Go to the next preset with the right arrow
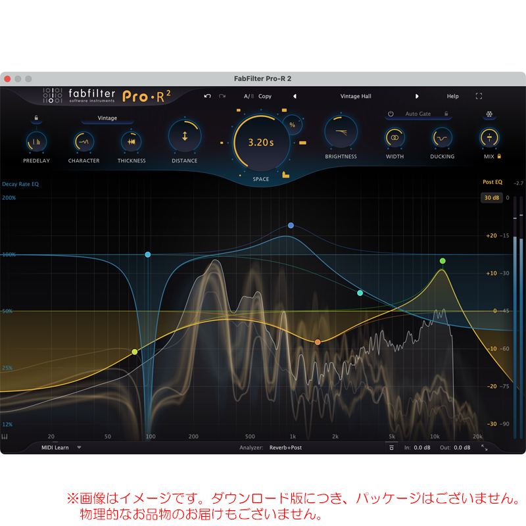This screenshot has width=526, height=526. click(417, 96)
